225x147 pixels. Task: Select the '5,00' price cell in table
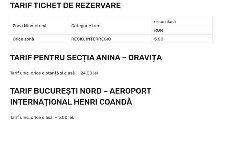(159, 39)
